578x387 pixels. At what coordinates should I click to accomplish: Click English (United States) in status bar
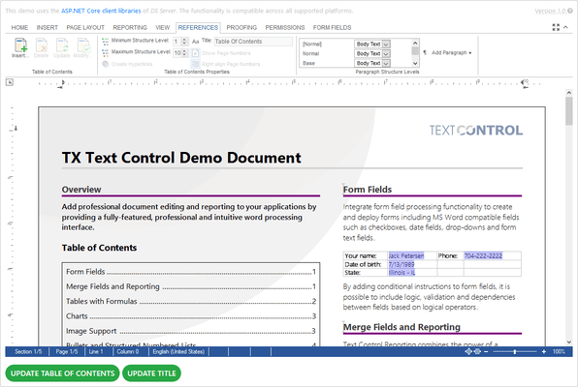[178, 351]
